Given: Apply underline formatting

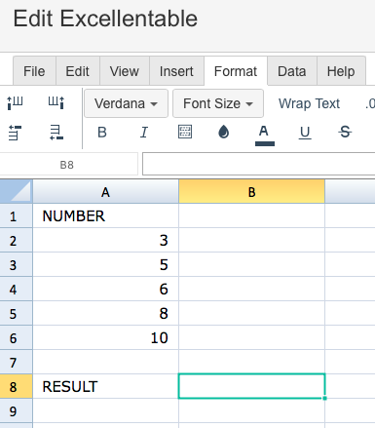Looking at the screenshot, I should pos(305,133).
